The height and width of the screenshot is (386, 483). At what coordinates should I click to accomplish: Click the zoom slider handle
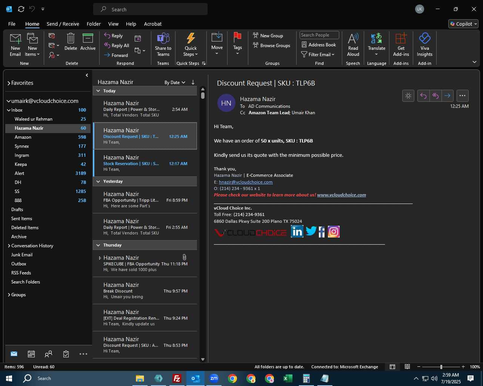pos(441,367)
